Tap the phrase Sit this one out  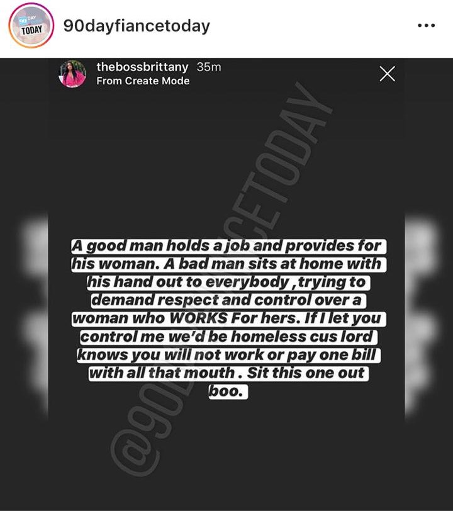click(305, 373)
